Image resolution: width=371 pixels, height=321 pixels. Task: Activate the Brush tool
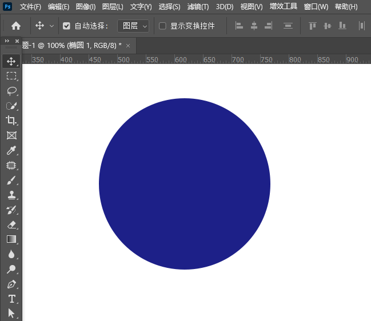pos(11,180)
